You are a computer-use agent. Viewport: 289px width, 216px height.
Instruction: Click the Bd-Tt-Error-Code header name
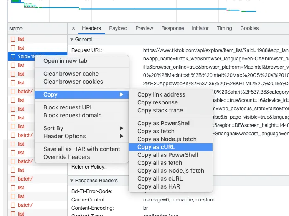click(92, 191)
